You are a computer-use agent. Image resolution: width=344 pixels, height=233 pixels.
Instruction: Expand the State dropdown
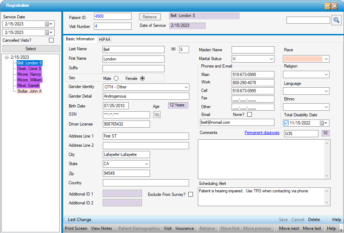click(147, 164)
